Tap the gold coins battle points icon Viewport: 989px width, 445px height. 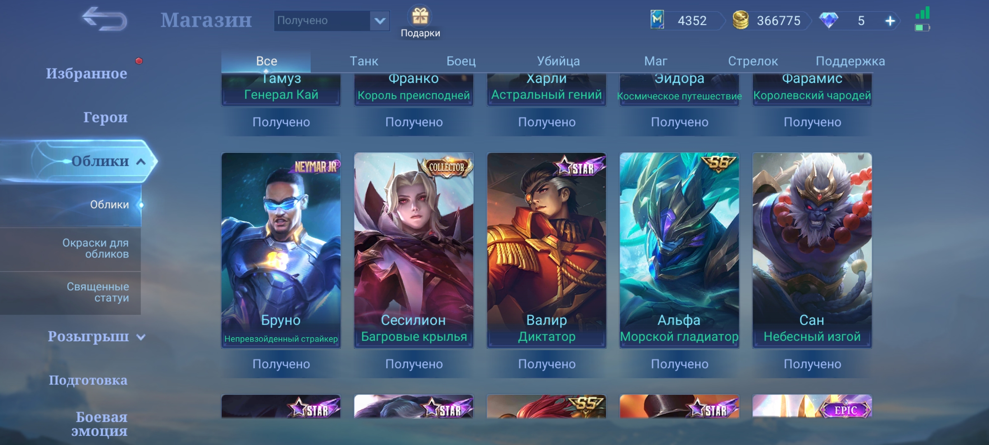coord(740,20)
